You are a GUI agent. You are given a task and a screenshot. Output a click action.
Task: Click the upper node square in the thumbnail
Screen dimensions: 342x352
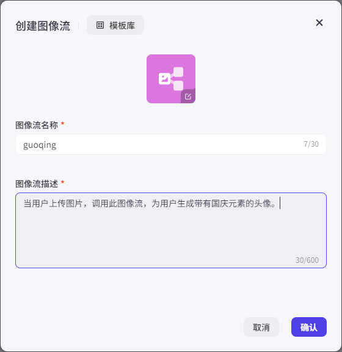click(x=178, y=72)
